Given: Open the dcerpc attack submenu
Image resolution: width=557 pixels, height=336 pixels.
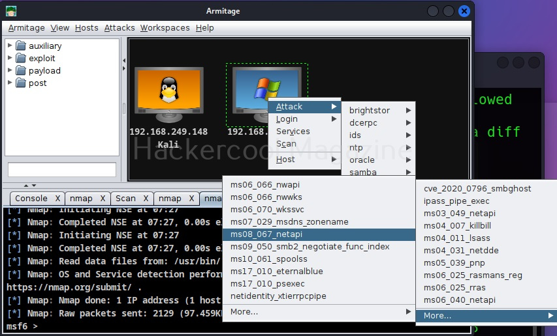Looking at the screenshot, I should 378,123.
